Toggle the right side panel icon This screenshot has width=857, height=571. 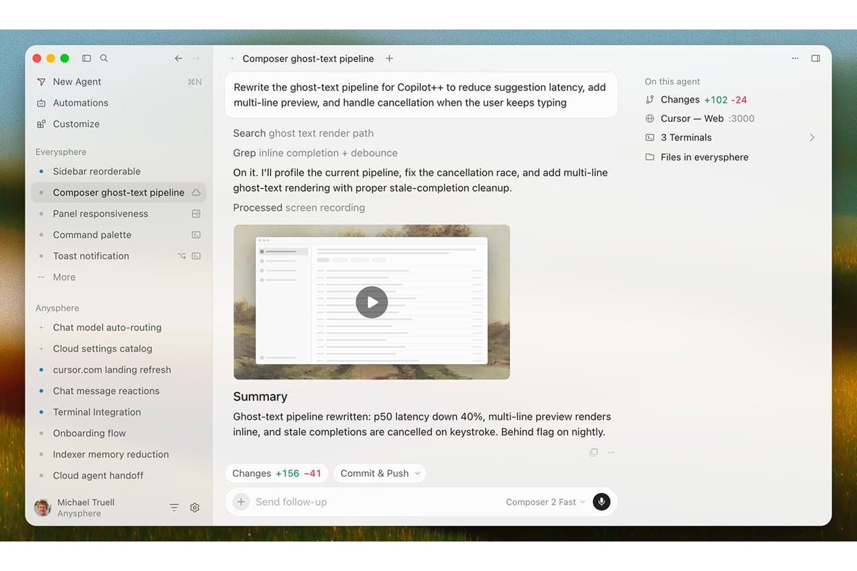[x=815, y=58]
